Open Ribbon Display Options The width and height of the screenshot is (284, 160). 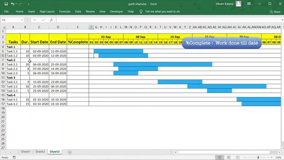pos(249,4)
